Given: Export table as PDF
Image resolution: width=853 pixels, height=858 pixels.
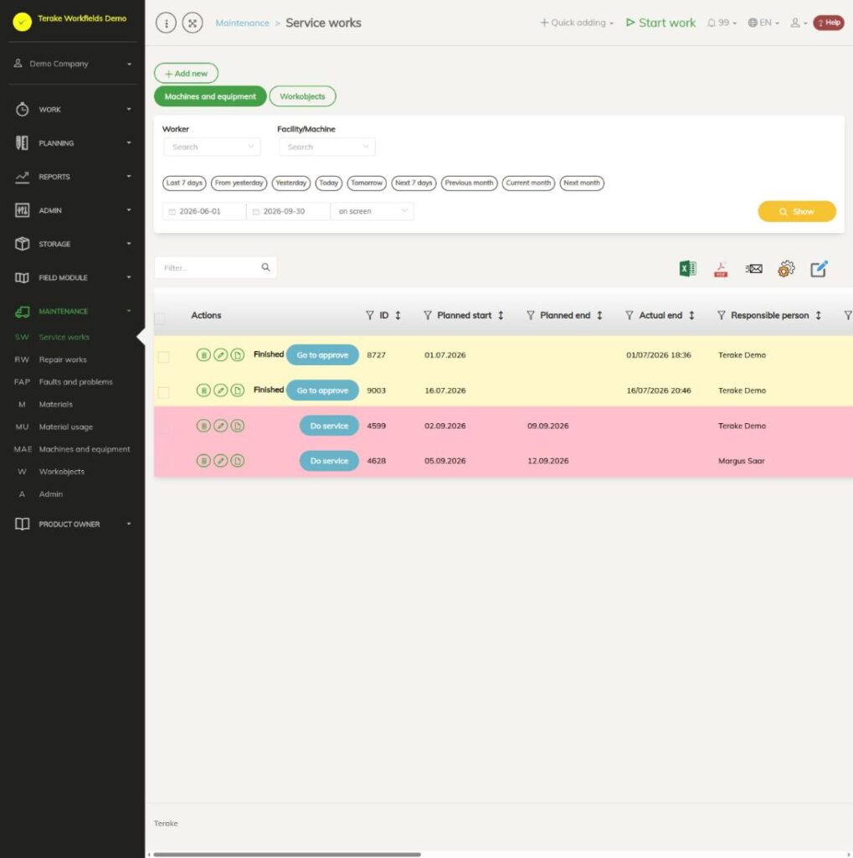Looking at the screenshot, I should (x=721, y=269).
